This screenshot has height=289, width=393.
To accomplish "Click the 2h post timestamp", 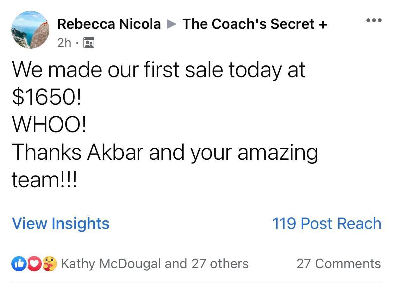I will pos(64,43).
